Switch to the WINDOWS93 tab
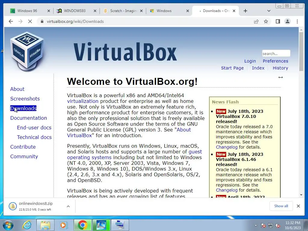Image resolution: width=308 pixels, height=231 pixels. click(x=75, y=11)
